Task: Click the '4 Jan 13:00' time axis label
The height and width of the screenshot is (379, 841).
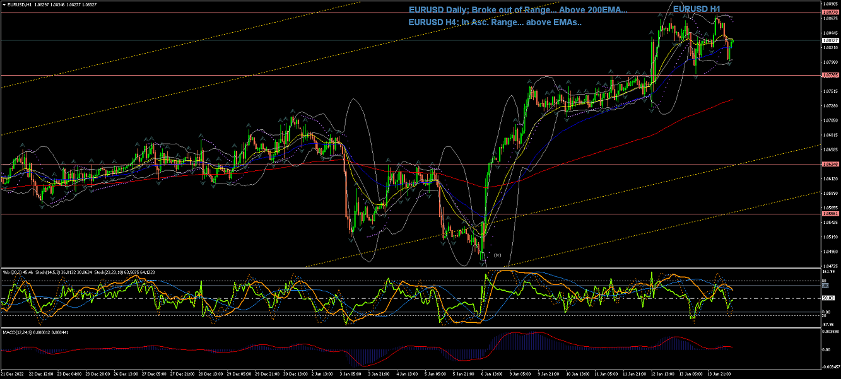Action: point(408,374)
